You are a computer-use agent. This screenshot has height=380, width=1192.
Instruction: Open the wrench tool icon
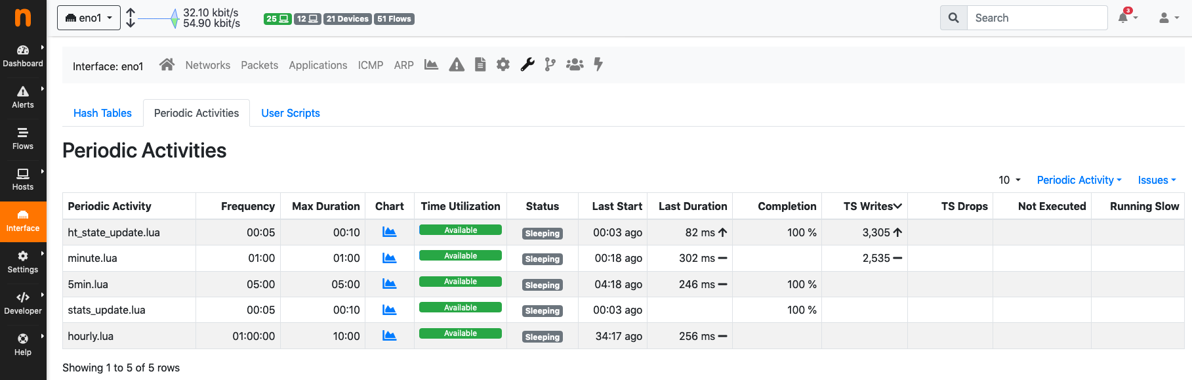coord(527,64)
